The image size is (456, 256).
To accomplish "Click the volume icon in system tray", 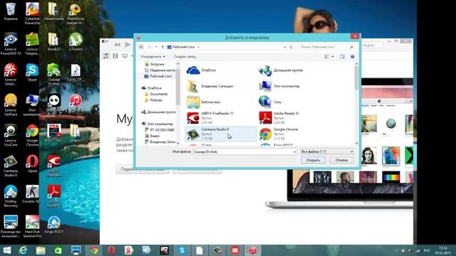I will (x=403, y=250).
